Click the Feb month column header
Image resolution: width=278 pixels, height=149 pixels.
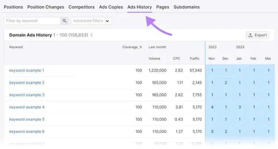click(x=253, y=58)
